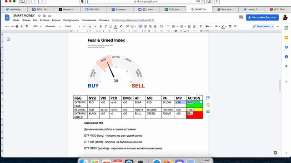Image resolution: width=291 pixels, height=163 pixels.
Task: Clear text formatting
Action: tap(201, 26)
